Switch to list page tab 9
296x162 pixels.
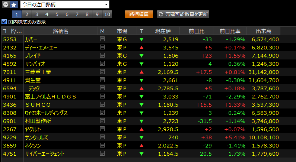click(97, 14)
